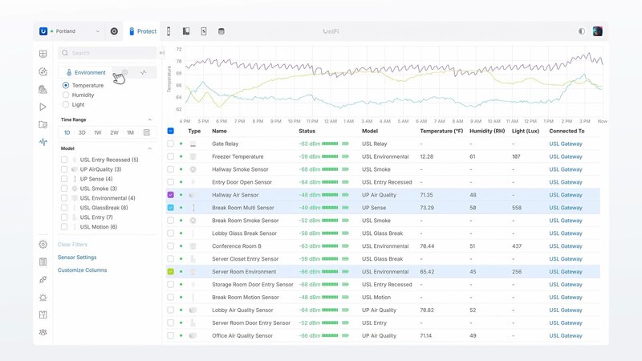
Task: Open the devices radar sidebar icon
Action: (x=43, y=71)
